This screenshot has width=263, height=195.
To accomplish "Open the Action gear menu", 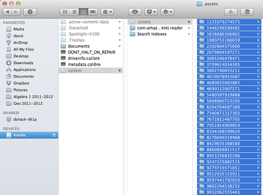I will 167,12.
